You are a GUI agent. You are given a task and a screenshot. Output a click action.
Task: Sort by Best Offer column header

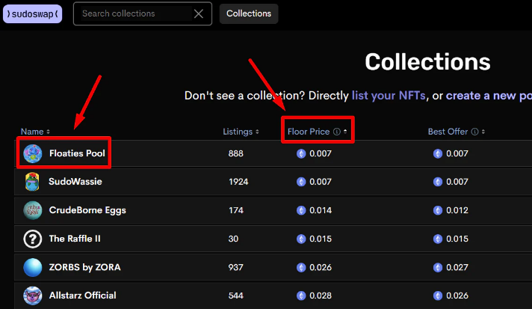coord(448,132)
